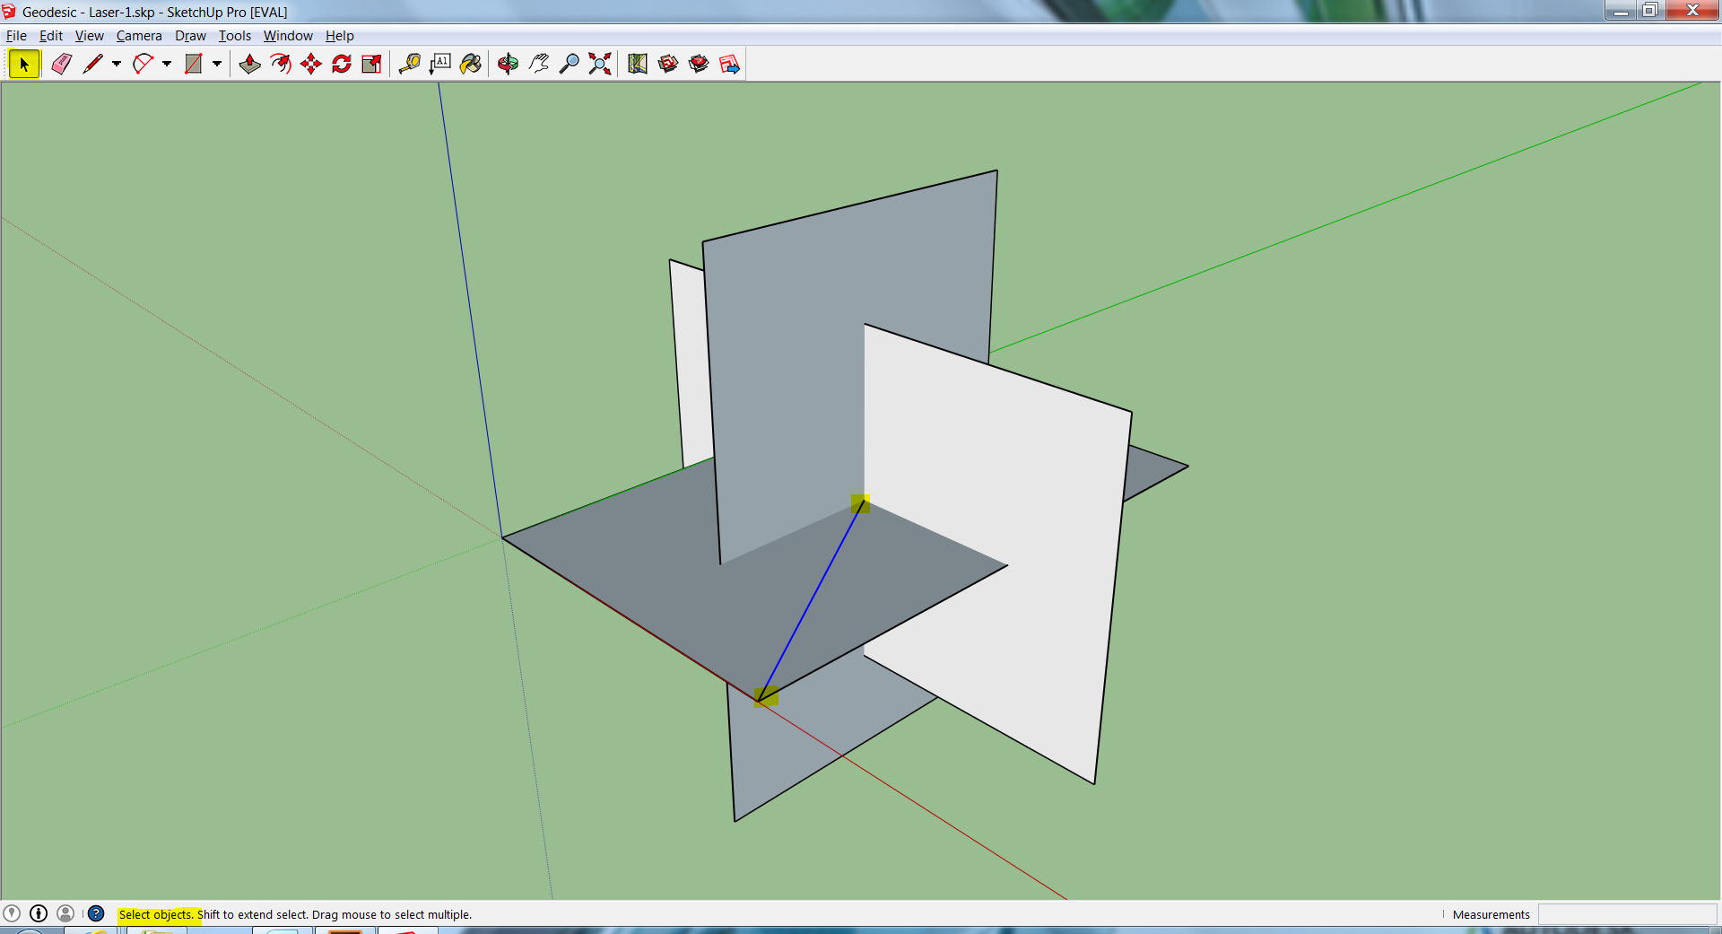
Task: Open the Draw menu
Action: [190, 36]
